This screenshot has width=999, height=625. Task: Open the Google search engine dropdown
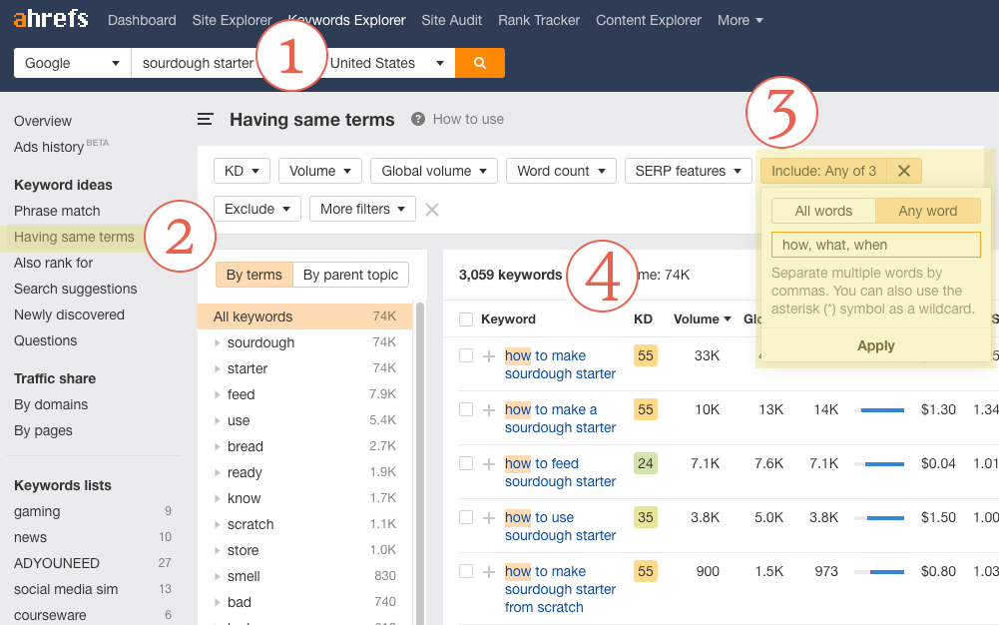[x=72, y=63]
